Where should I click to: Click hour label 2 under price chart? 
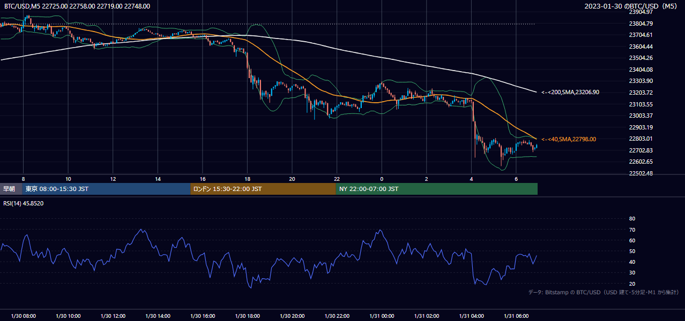[x=426, y=179]
